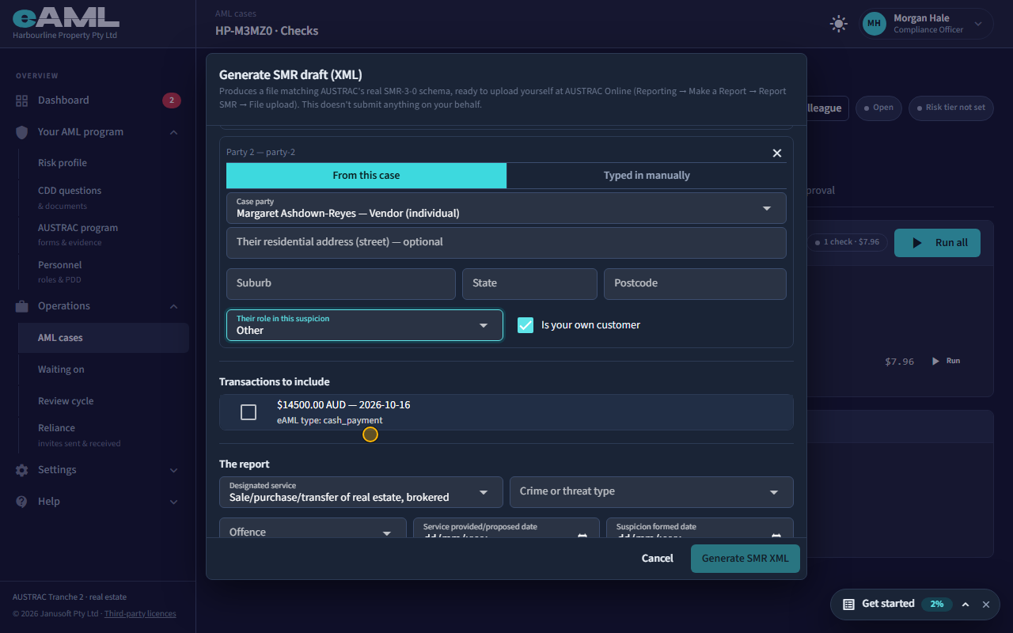Click the Help question mark icon
Viewport: 1013px width, 633px height.
tap(21, 502)
